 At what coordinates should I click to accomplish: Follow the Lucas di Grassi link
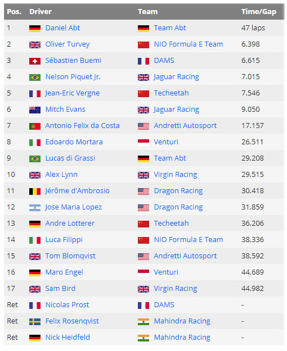click(70, 158)
